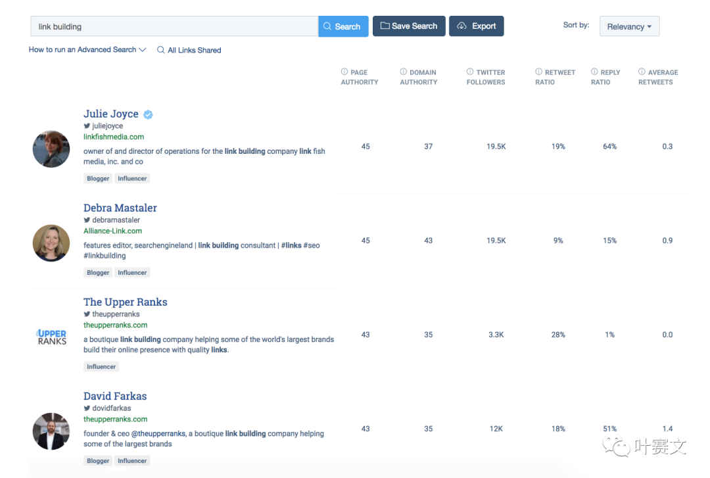Viewport: 710px width, 478px height.
Task: Open Debra Mastaler's profile name link
Action: (x=120, y=208)
